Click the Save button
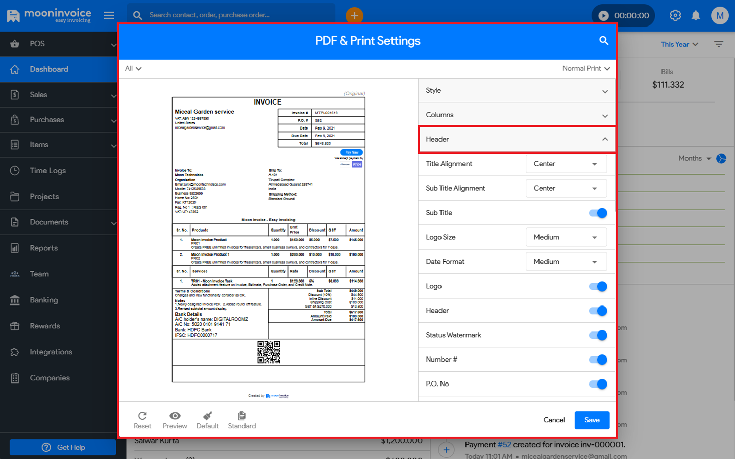 592,420
